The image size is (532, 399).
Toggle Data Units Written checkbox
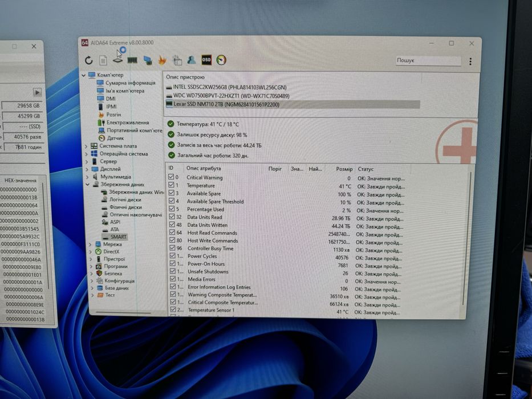click(172, 224)
